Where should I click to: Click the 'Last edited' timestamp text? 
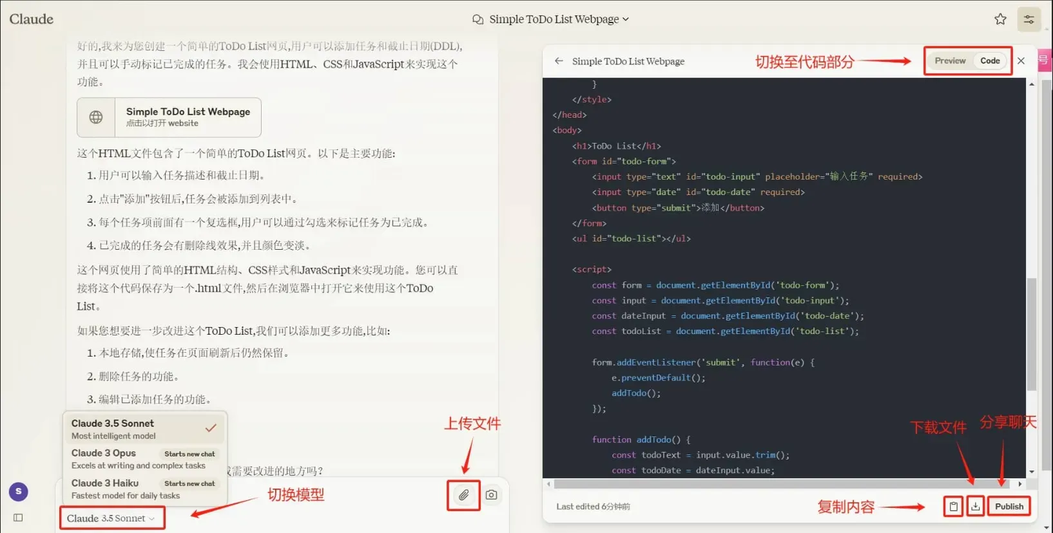tap(593, 507)
